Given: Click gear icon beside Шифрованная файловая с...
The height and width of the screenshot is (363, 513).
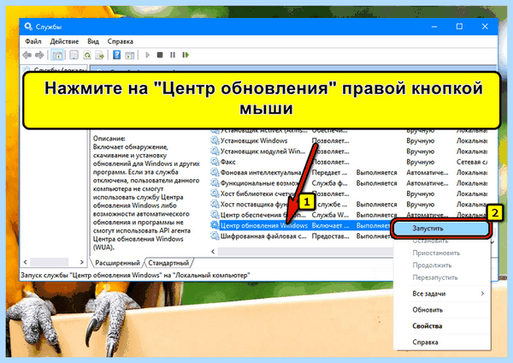Looking at the screenshot, I should (215, 236).
